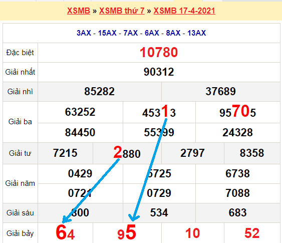This screenshot has height=243, width=282.
Task: Select the Giải ba number 24328
Action: click(237, 133)
